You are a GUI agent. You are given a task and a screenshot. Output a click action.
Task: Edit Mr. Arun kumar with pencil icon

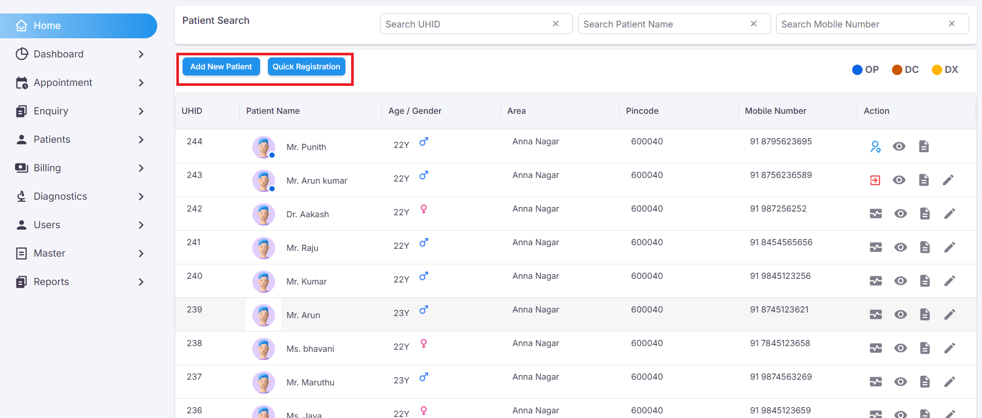(x=948, y=180)
